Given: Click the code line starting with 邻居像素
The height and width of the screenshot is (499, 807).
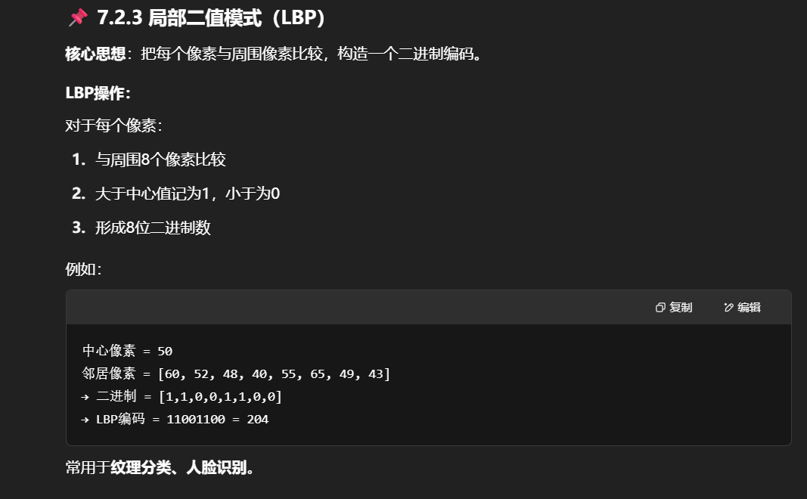Looking at the screenshot, I should (236, 373).
